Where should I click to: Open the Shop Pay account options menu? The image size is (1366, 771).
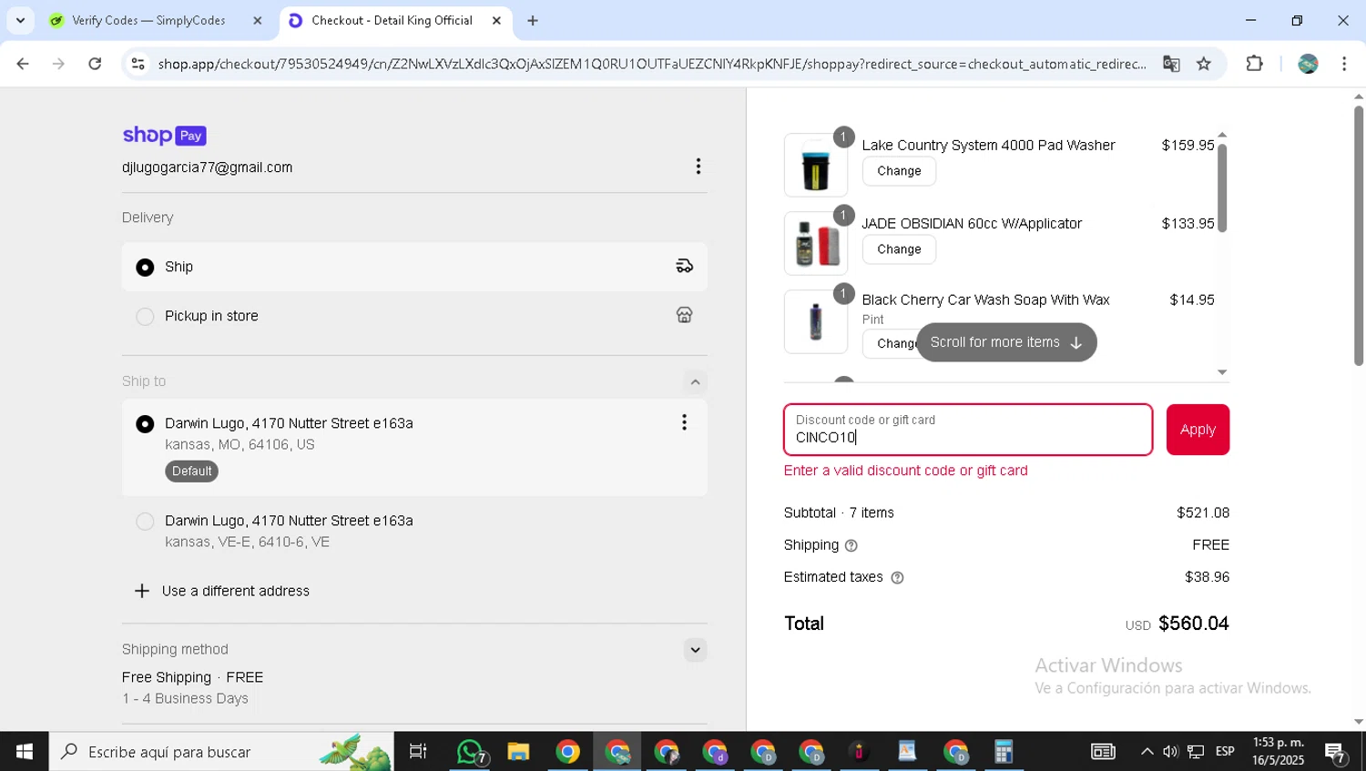point(698,167)
